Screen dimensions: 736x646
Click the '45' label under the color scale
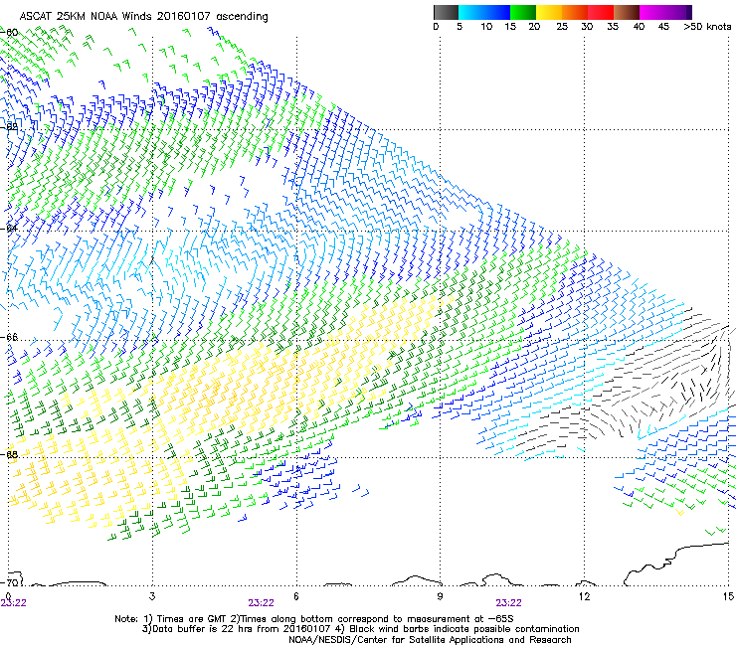pos(663,27)
